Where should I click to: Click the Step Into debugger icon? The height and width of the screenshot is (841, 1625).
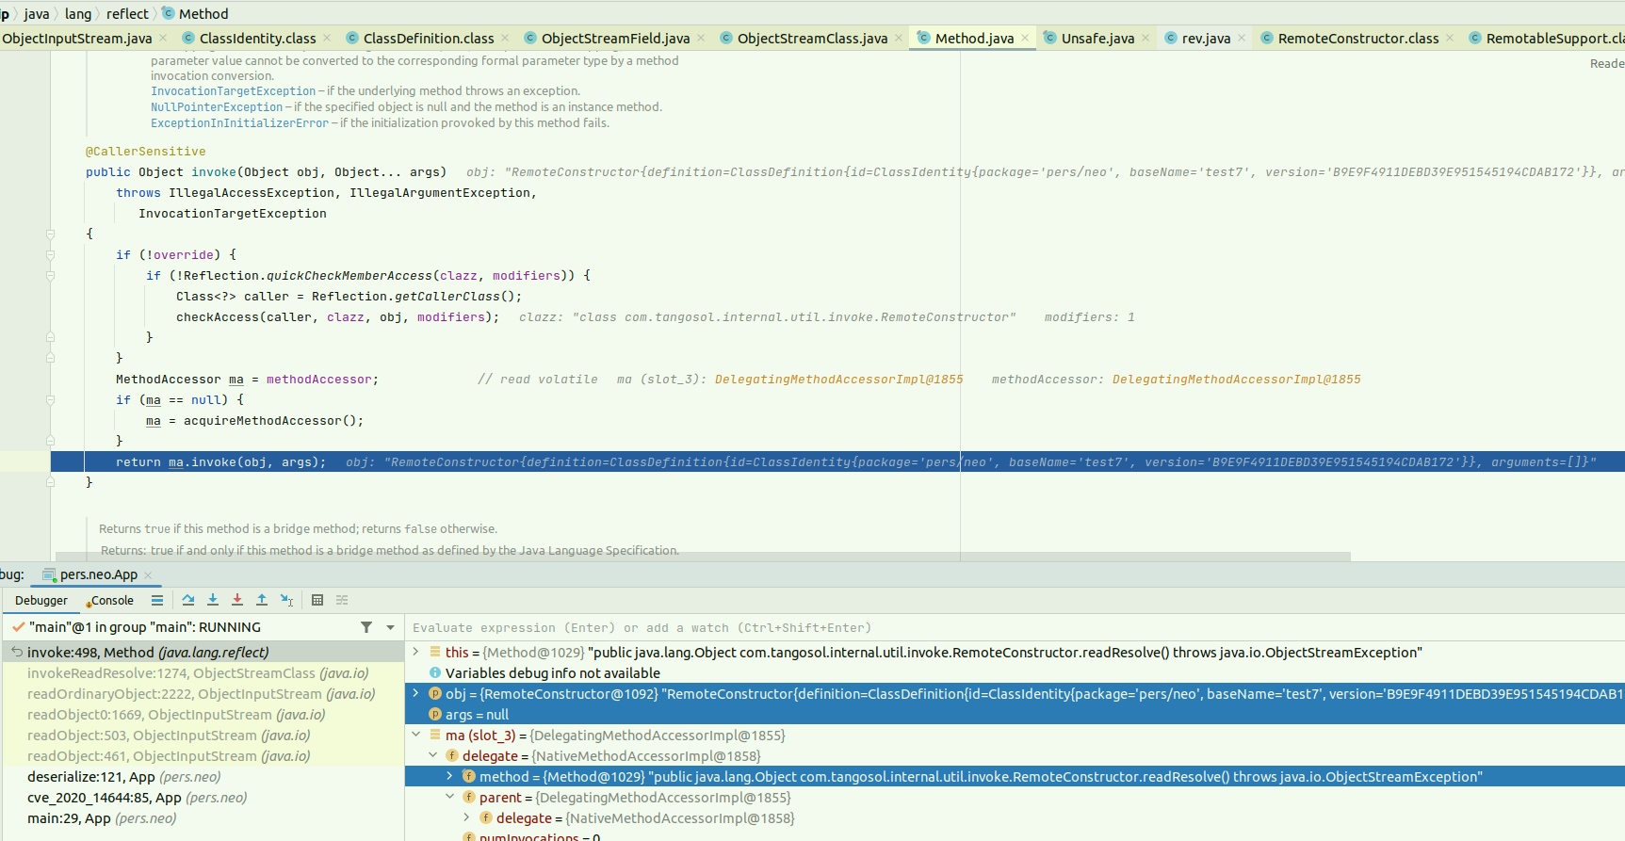click(213, 600)
